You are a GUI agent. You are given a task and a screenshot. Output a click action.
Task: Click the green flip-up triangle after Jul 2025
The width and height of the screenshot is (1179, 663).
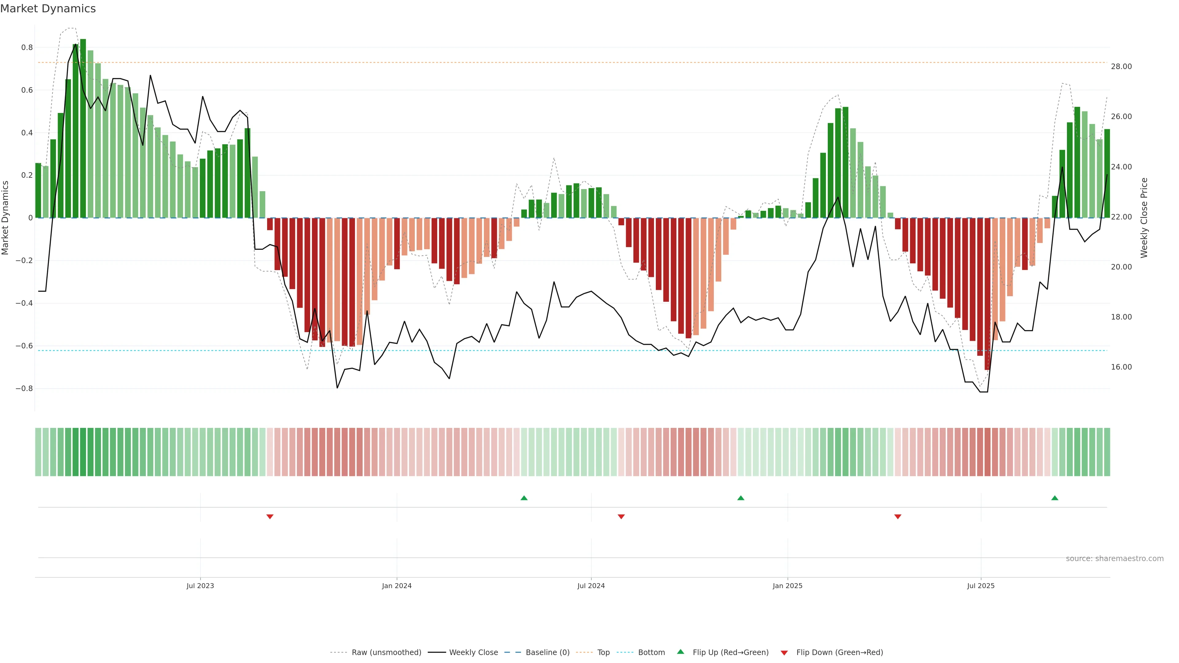point(1055,498)
